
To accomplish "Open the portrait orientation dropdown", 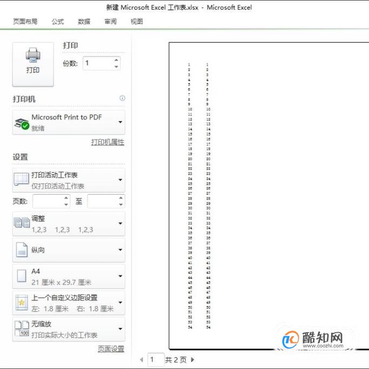I will (x=69, y=250).
